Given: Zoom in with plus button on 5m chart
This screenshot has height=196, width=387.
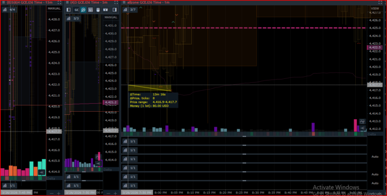Looking at the screenshot, I should (x=115, y=193).
